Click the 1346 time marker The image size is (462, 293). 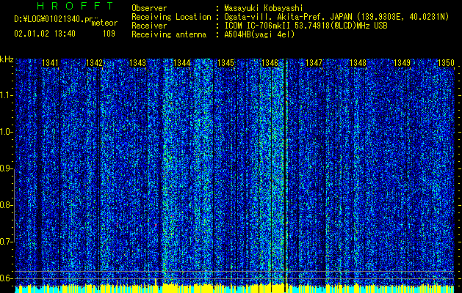pos(270,63)
